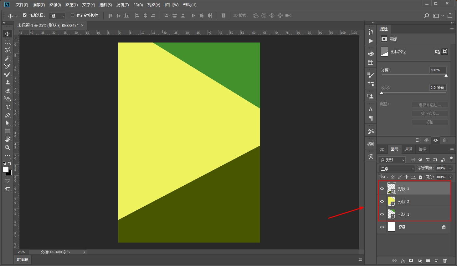Screen dimensions: 457x266
Task: Open the 类型 layer filter dropdown
Action: coord(392,160)
